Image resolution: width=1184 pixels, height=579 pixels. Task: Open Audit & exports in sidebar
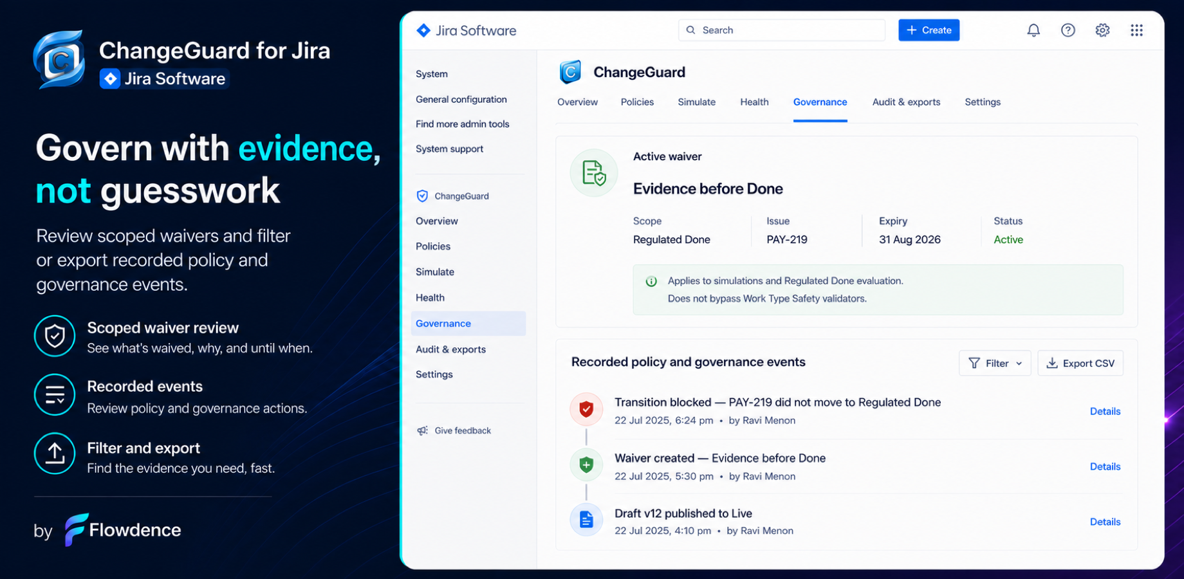450,349
